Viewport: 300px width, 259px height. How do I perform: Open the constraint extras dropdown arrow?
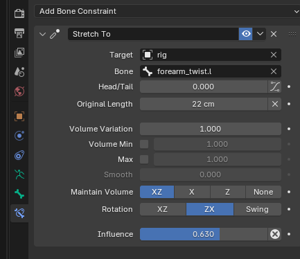(x=260, y=34)
